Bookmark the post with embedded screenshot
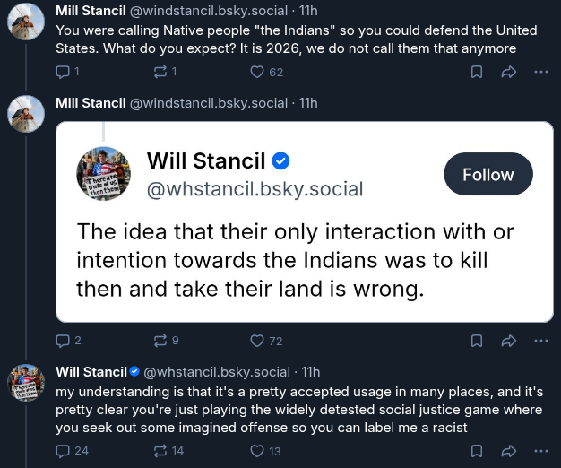Viewport: 561px width, 468px height. [477, 341]
